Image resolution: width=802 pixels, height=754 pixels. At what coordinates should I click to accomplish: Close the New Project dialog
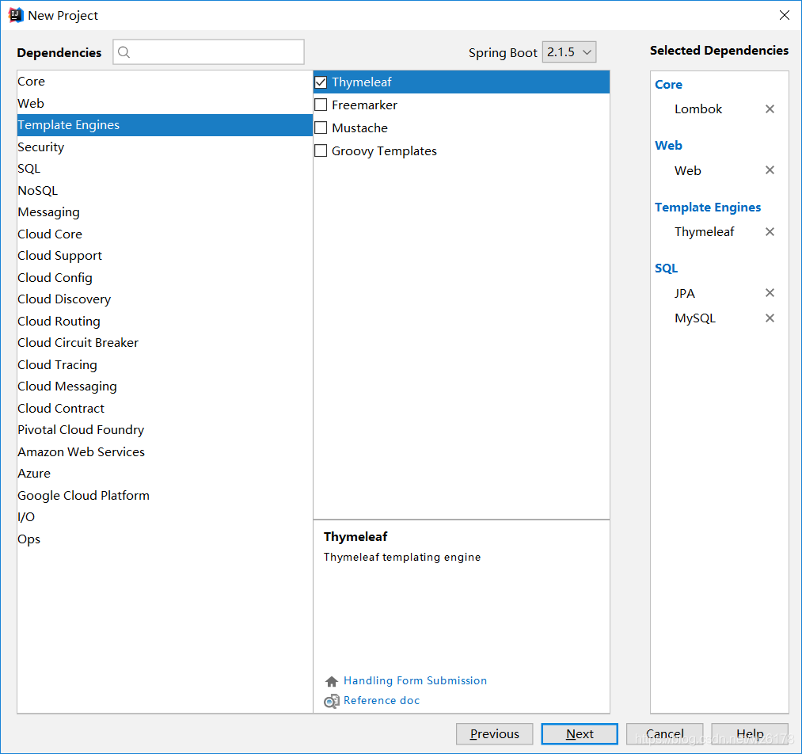tap(784, 15)
